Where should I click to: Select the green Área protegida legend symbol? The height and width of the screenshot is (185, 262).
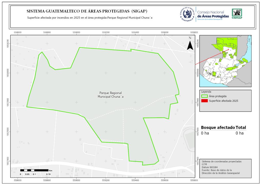click(x=204, y=96)
